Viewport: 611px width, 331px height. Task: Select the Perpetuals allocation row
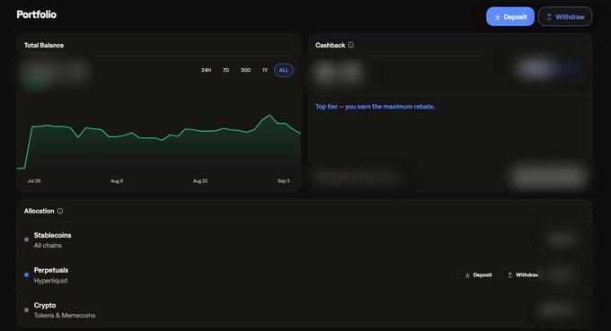click(305, 275)
